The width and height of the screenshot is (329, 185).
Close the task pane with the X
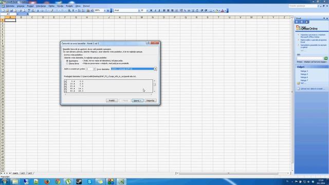click(x=327, y=18)
